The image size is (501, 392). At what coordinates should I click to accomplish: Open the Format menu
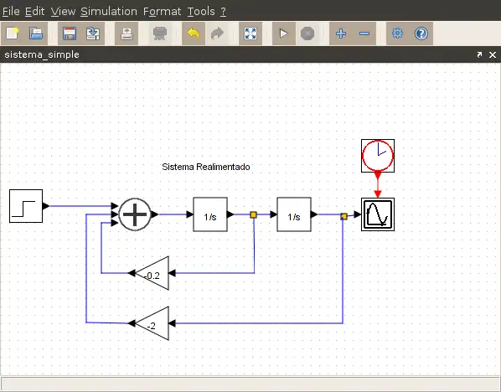(162, 12)
